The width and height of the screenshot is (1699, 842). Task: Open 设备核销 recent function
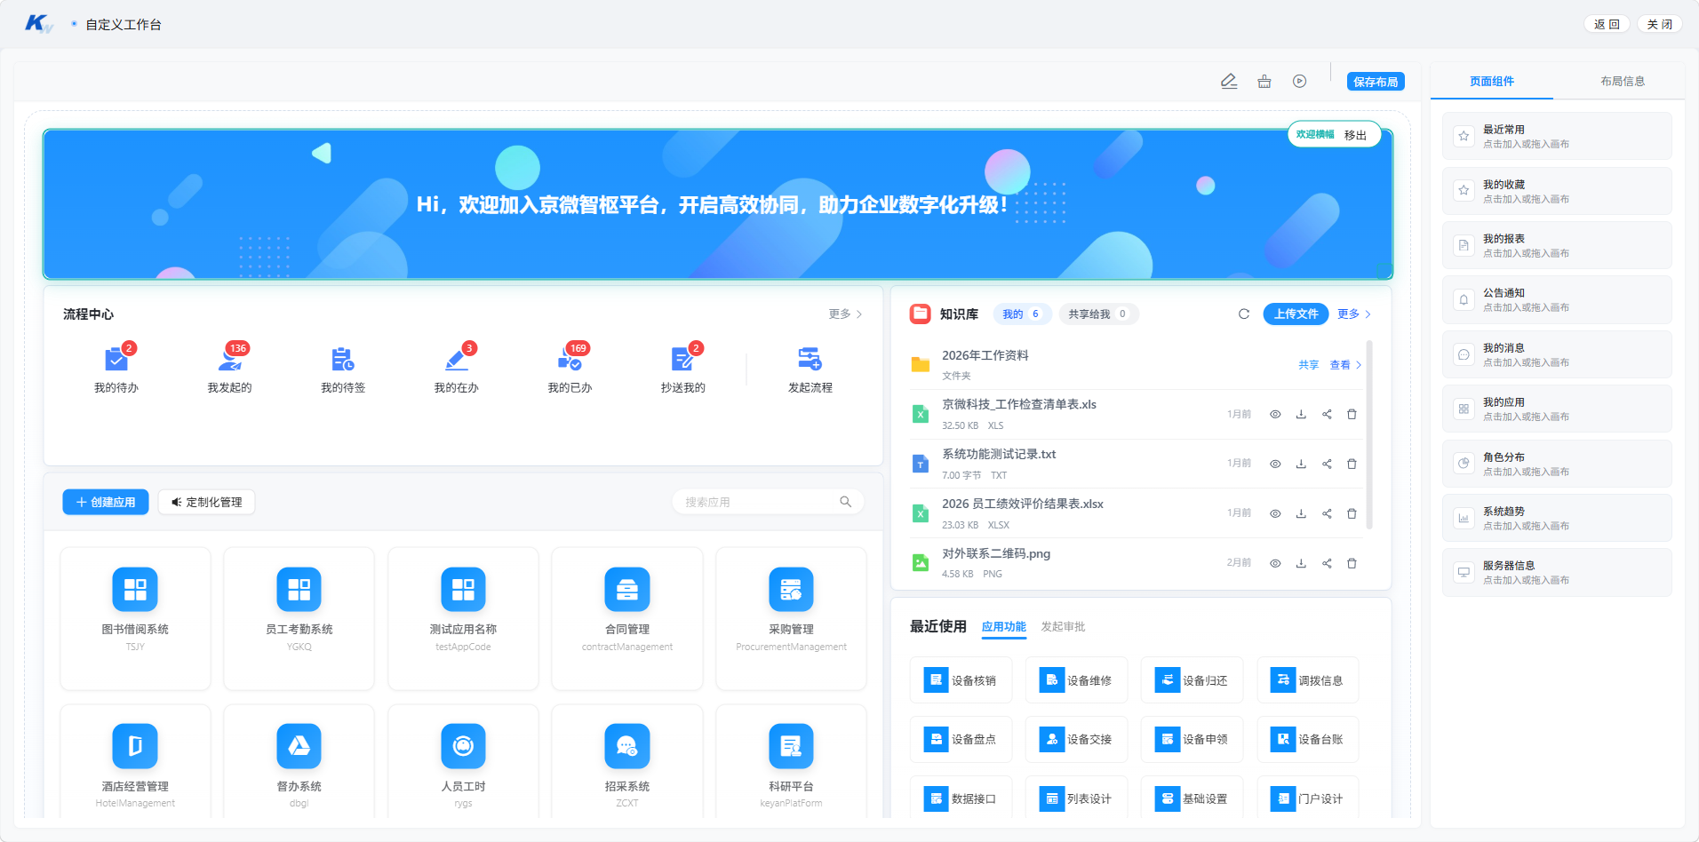coord(961,680)
